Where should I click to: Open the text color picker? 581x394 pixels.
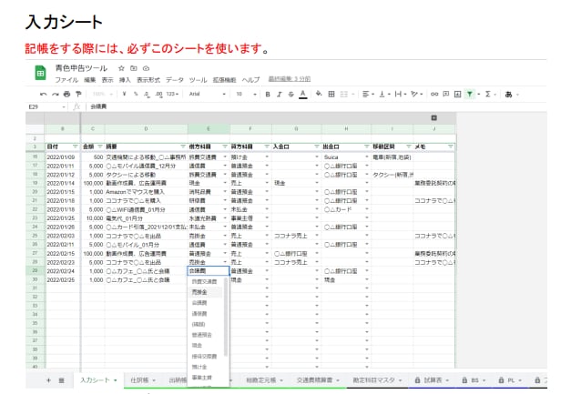coord(302,95)
